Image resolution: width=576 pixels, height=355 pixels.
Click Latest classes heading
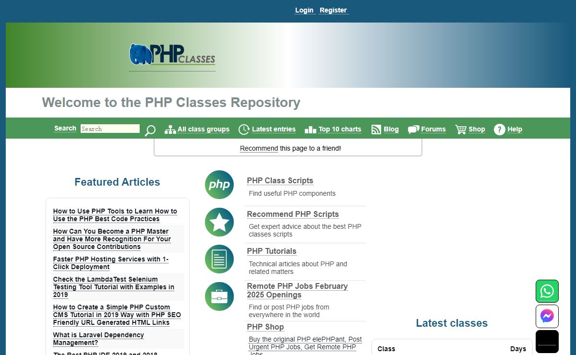[452, 323]
